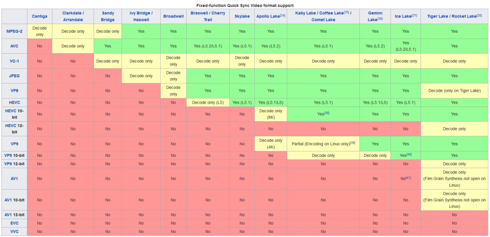Select the Decode only on Tiger Lake cell
This screenshot has height=237, width=490.
click(454, 91)
